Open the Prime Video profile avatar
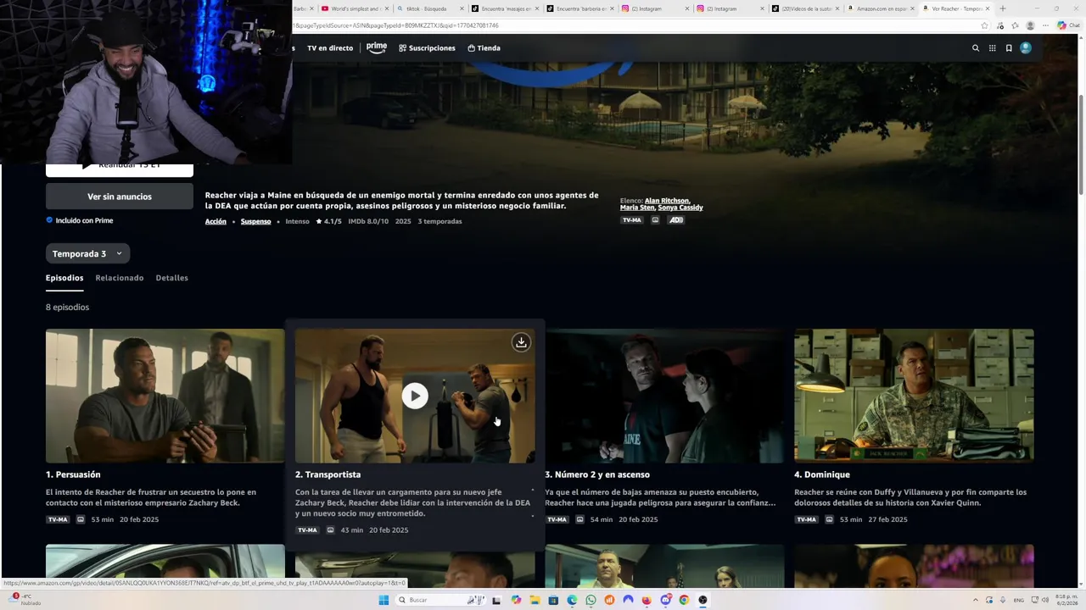Viewport: 1086px width, 610px height. point(1026,48)
